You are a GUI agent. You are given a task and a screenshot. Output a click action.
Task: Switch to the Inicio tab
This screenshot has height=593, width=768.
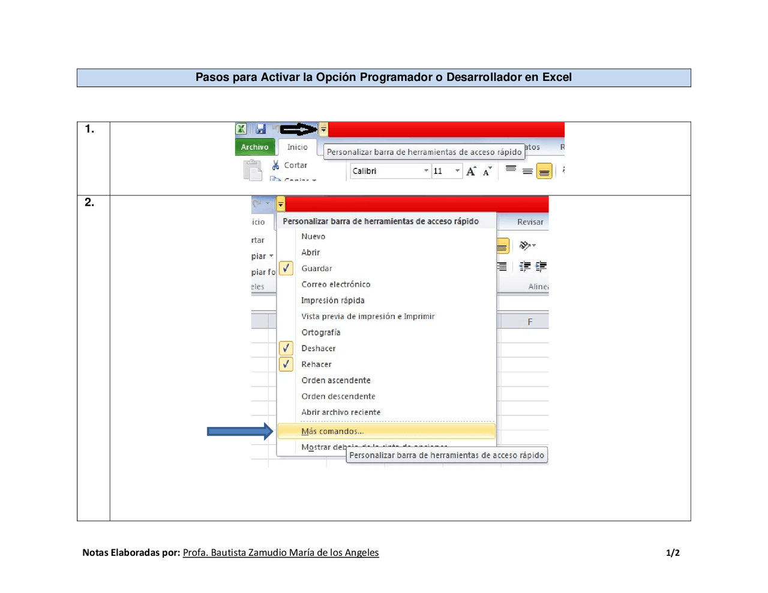click(298, 147)
